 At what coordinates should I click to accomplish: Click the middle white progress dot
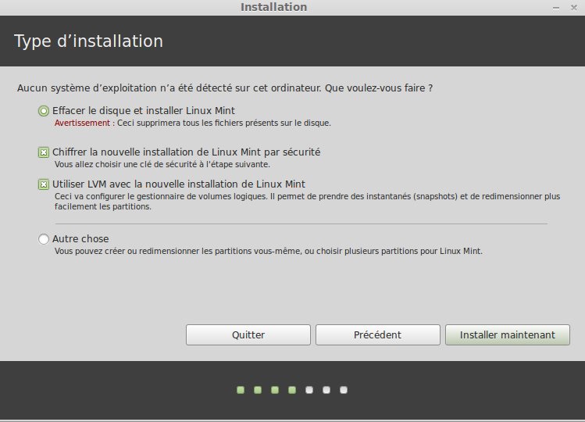326,389
